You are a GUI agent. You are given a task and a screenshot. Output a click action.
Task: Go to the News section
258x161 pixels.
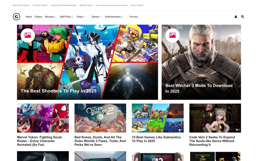point(29,17)
